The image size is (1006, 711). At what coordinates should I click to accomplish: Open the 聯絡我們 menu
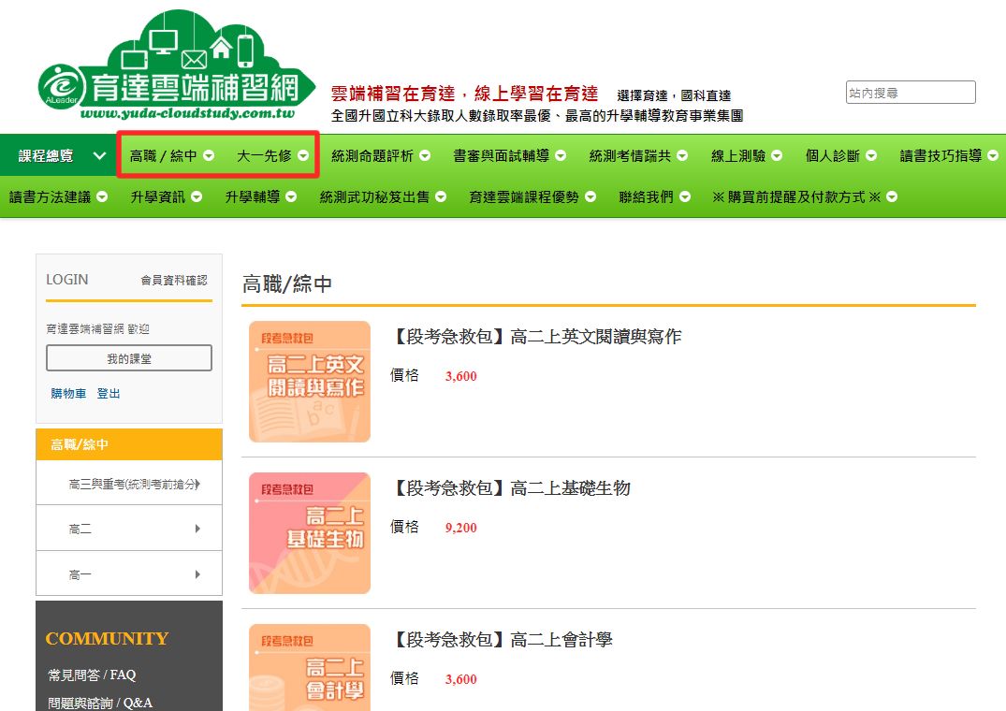pos(646,196)
